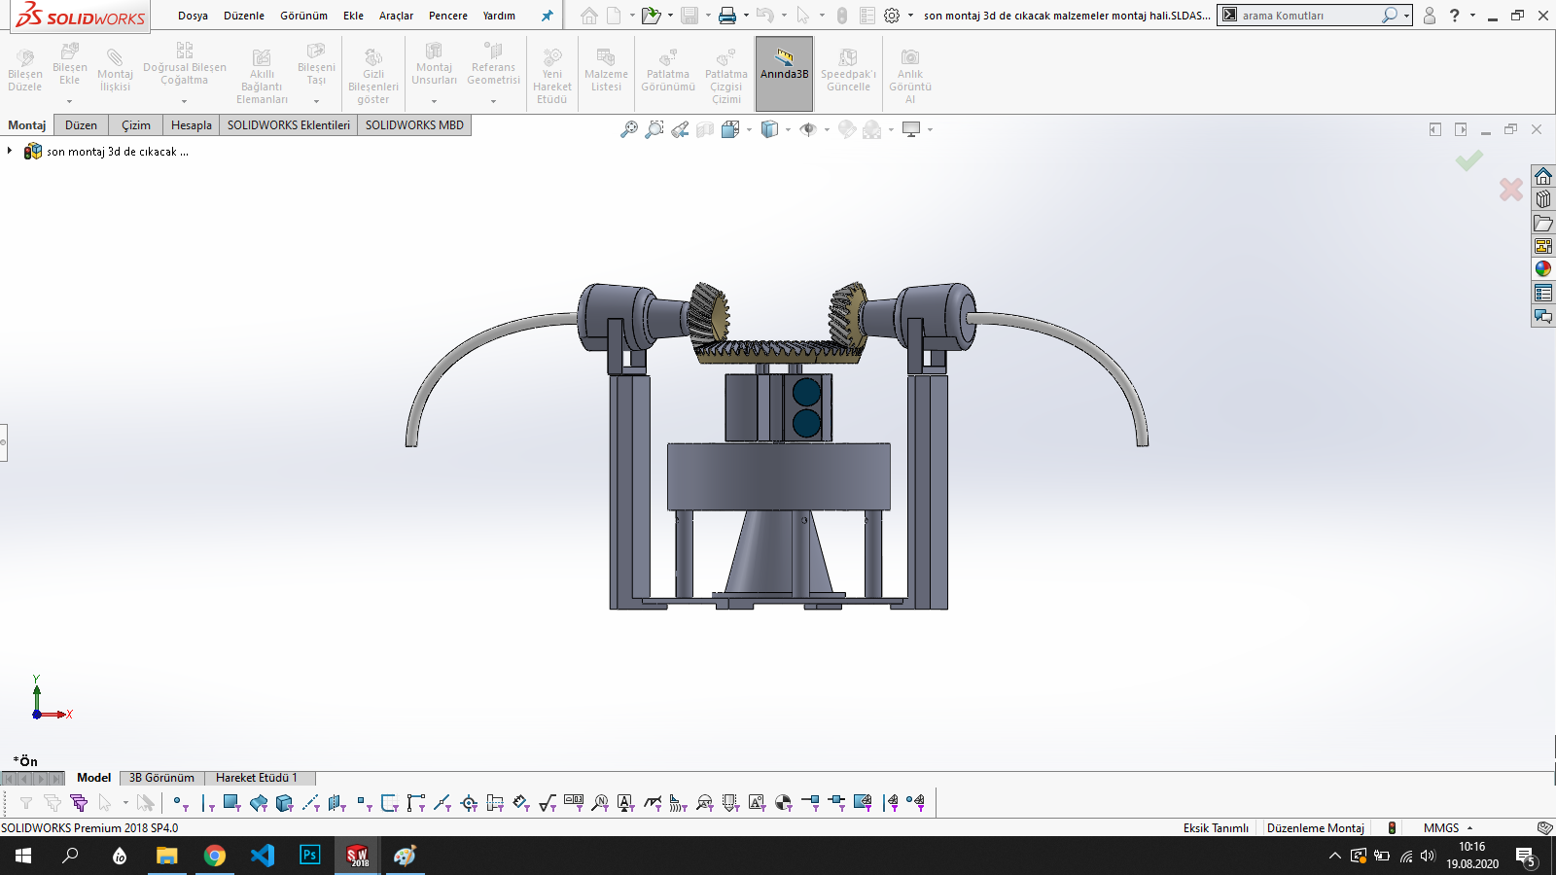Image resolution: width=1556 pixels, height=875 pixels.
Task: Open the View Settings monitor icon
Action: 911,129
